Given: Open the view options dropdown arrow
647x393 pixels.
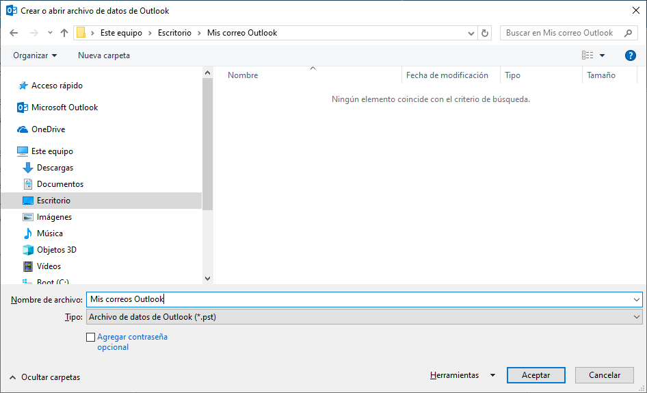Looking at the screenshot, I should point(602,55).
